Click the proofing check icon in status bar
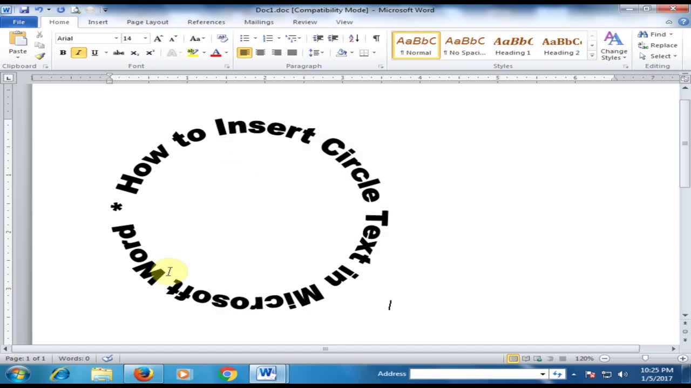This screenshot has height=388, width=691. (107, 358)
